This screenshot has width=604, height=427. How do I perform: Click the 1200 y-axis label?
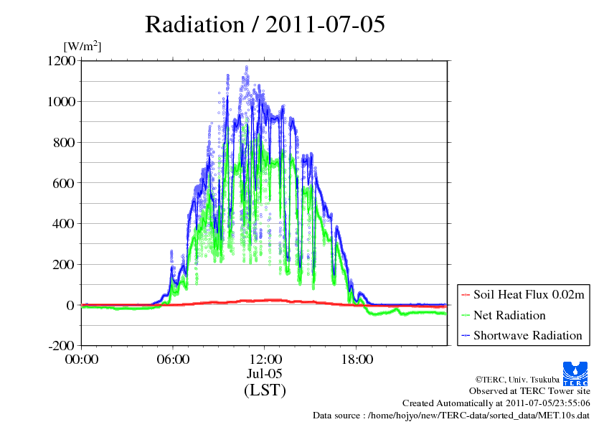[x=61, y=61]
